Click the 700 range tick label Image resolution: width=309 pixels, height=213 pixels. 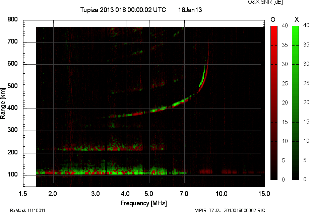coord(12,41)
